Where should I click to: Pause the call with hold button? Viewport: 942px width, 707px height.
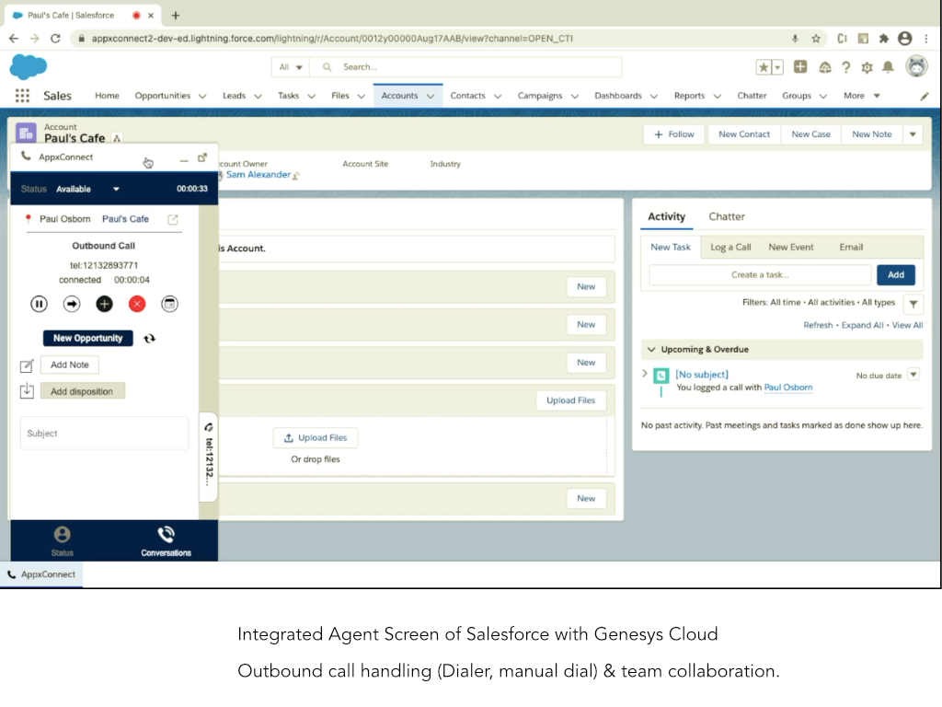click(39, 304)
